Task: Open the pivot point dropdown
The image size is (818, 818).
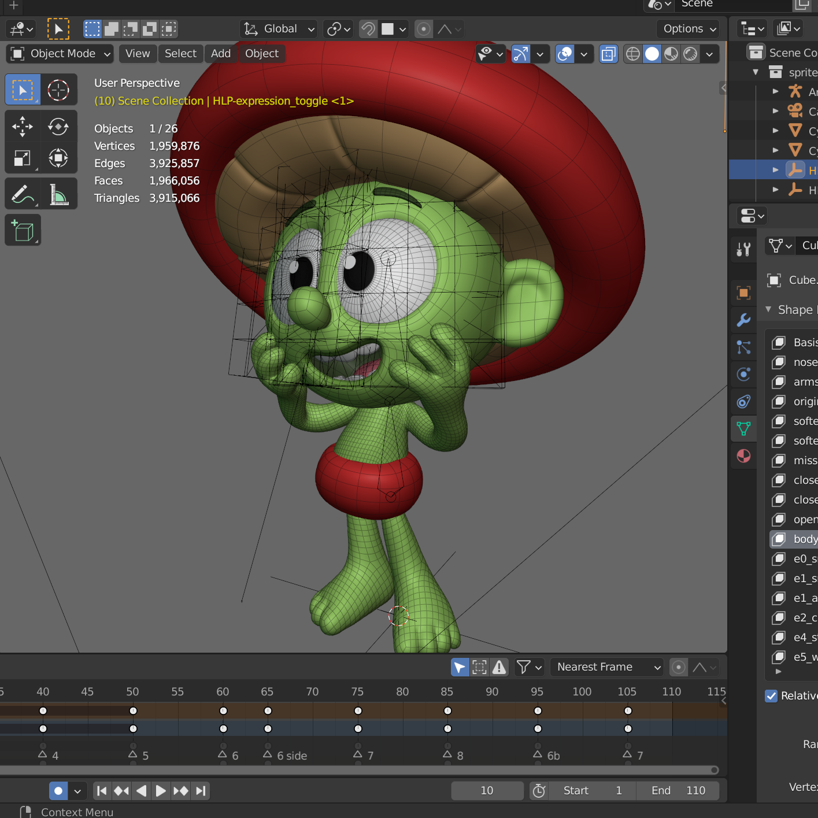Action: (338, 29)
